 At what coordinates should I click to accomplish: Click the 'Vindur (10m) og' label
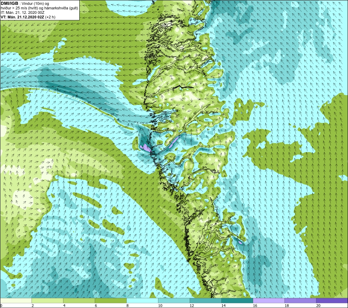tap(35, 4)
